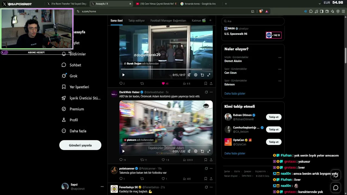
Task: Switch to fernando torres Google search tab
Action: coord(200,4)
